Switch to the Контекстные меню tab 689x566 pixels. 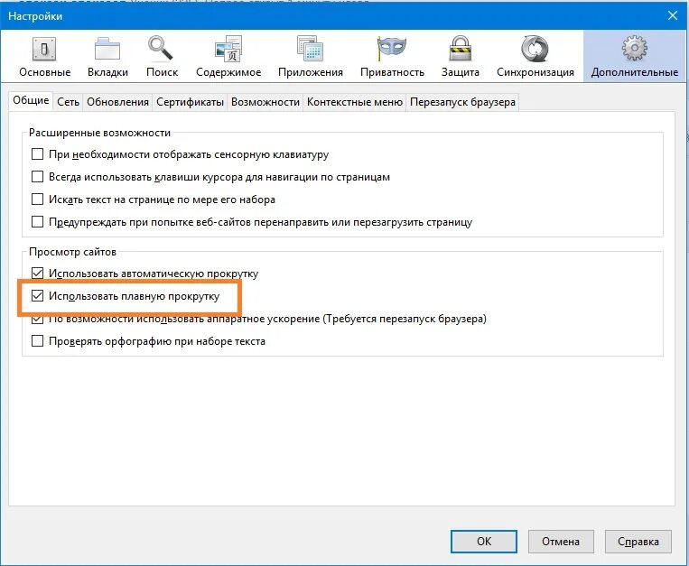pyautogui.click(x=355, y=102)
